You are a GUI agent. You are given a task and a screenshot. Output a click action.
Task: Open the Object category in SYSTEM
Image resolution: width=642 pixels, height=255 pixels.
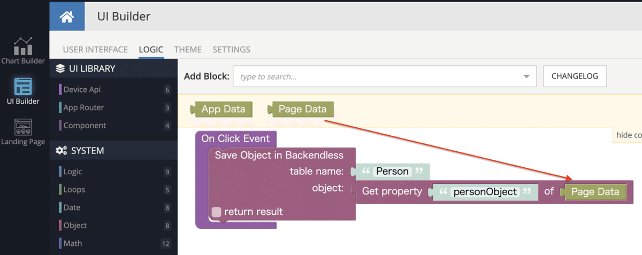click(113, 225)
